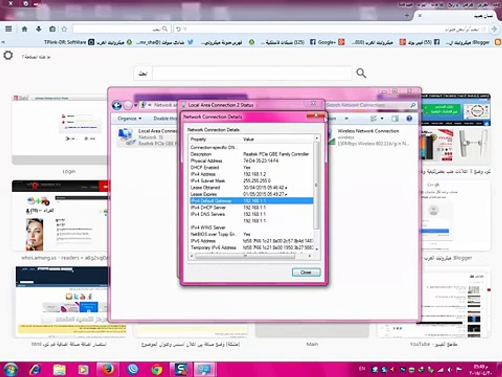Switch to Firefox on the taskbar
This screenshot has width=502, height=377.
tap(108, 370)
